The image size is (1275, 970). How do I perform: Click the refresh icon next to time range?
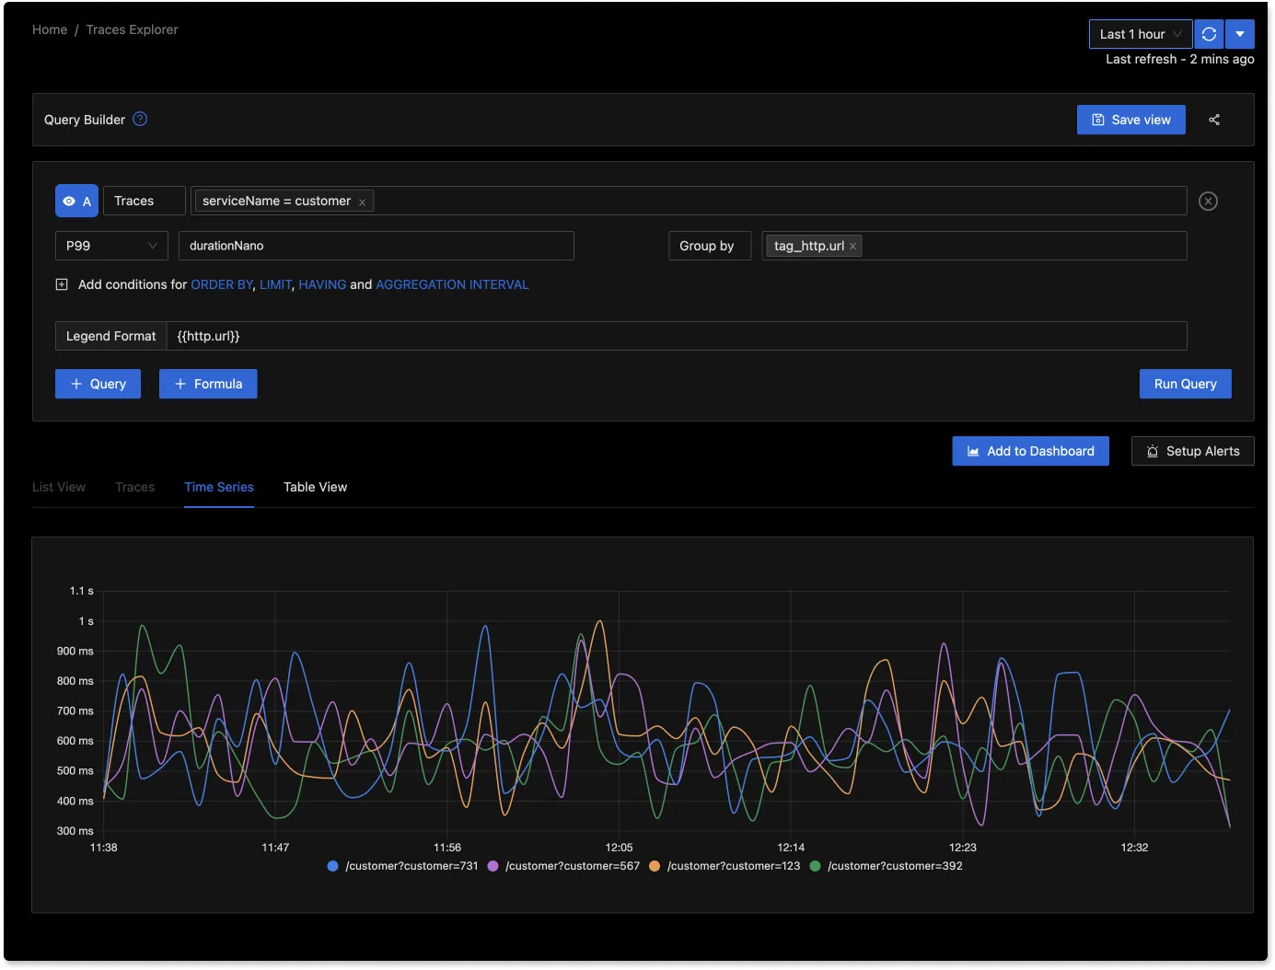click(x=1209, y=34)
